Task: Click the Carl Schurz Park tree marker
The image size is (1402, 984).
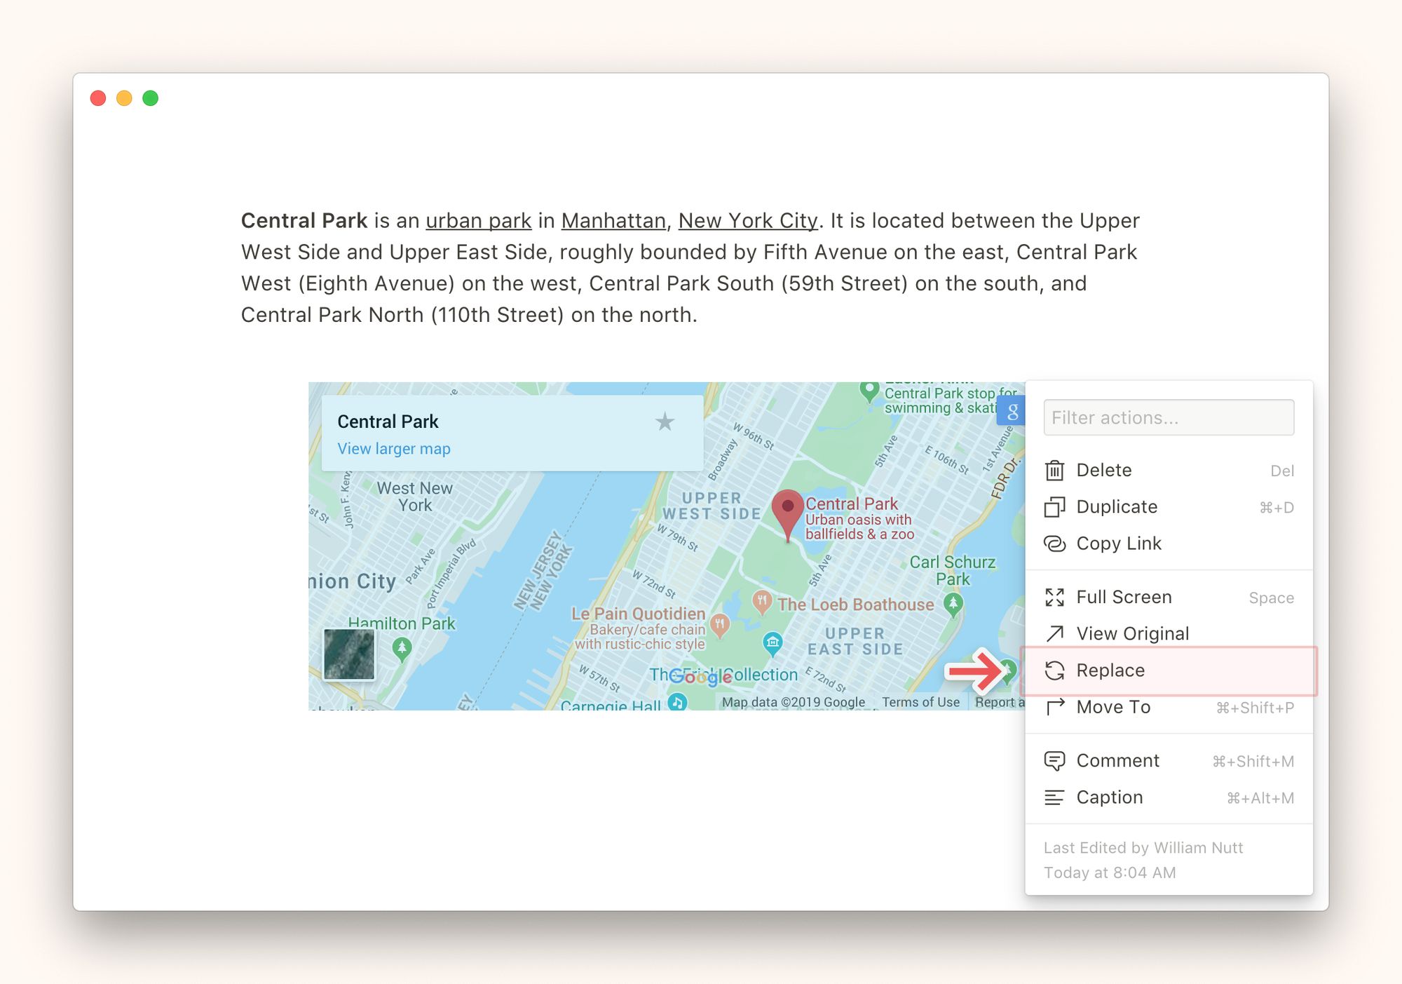Action: point(953,605)
